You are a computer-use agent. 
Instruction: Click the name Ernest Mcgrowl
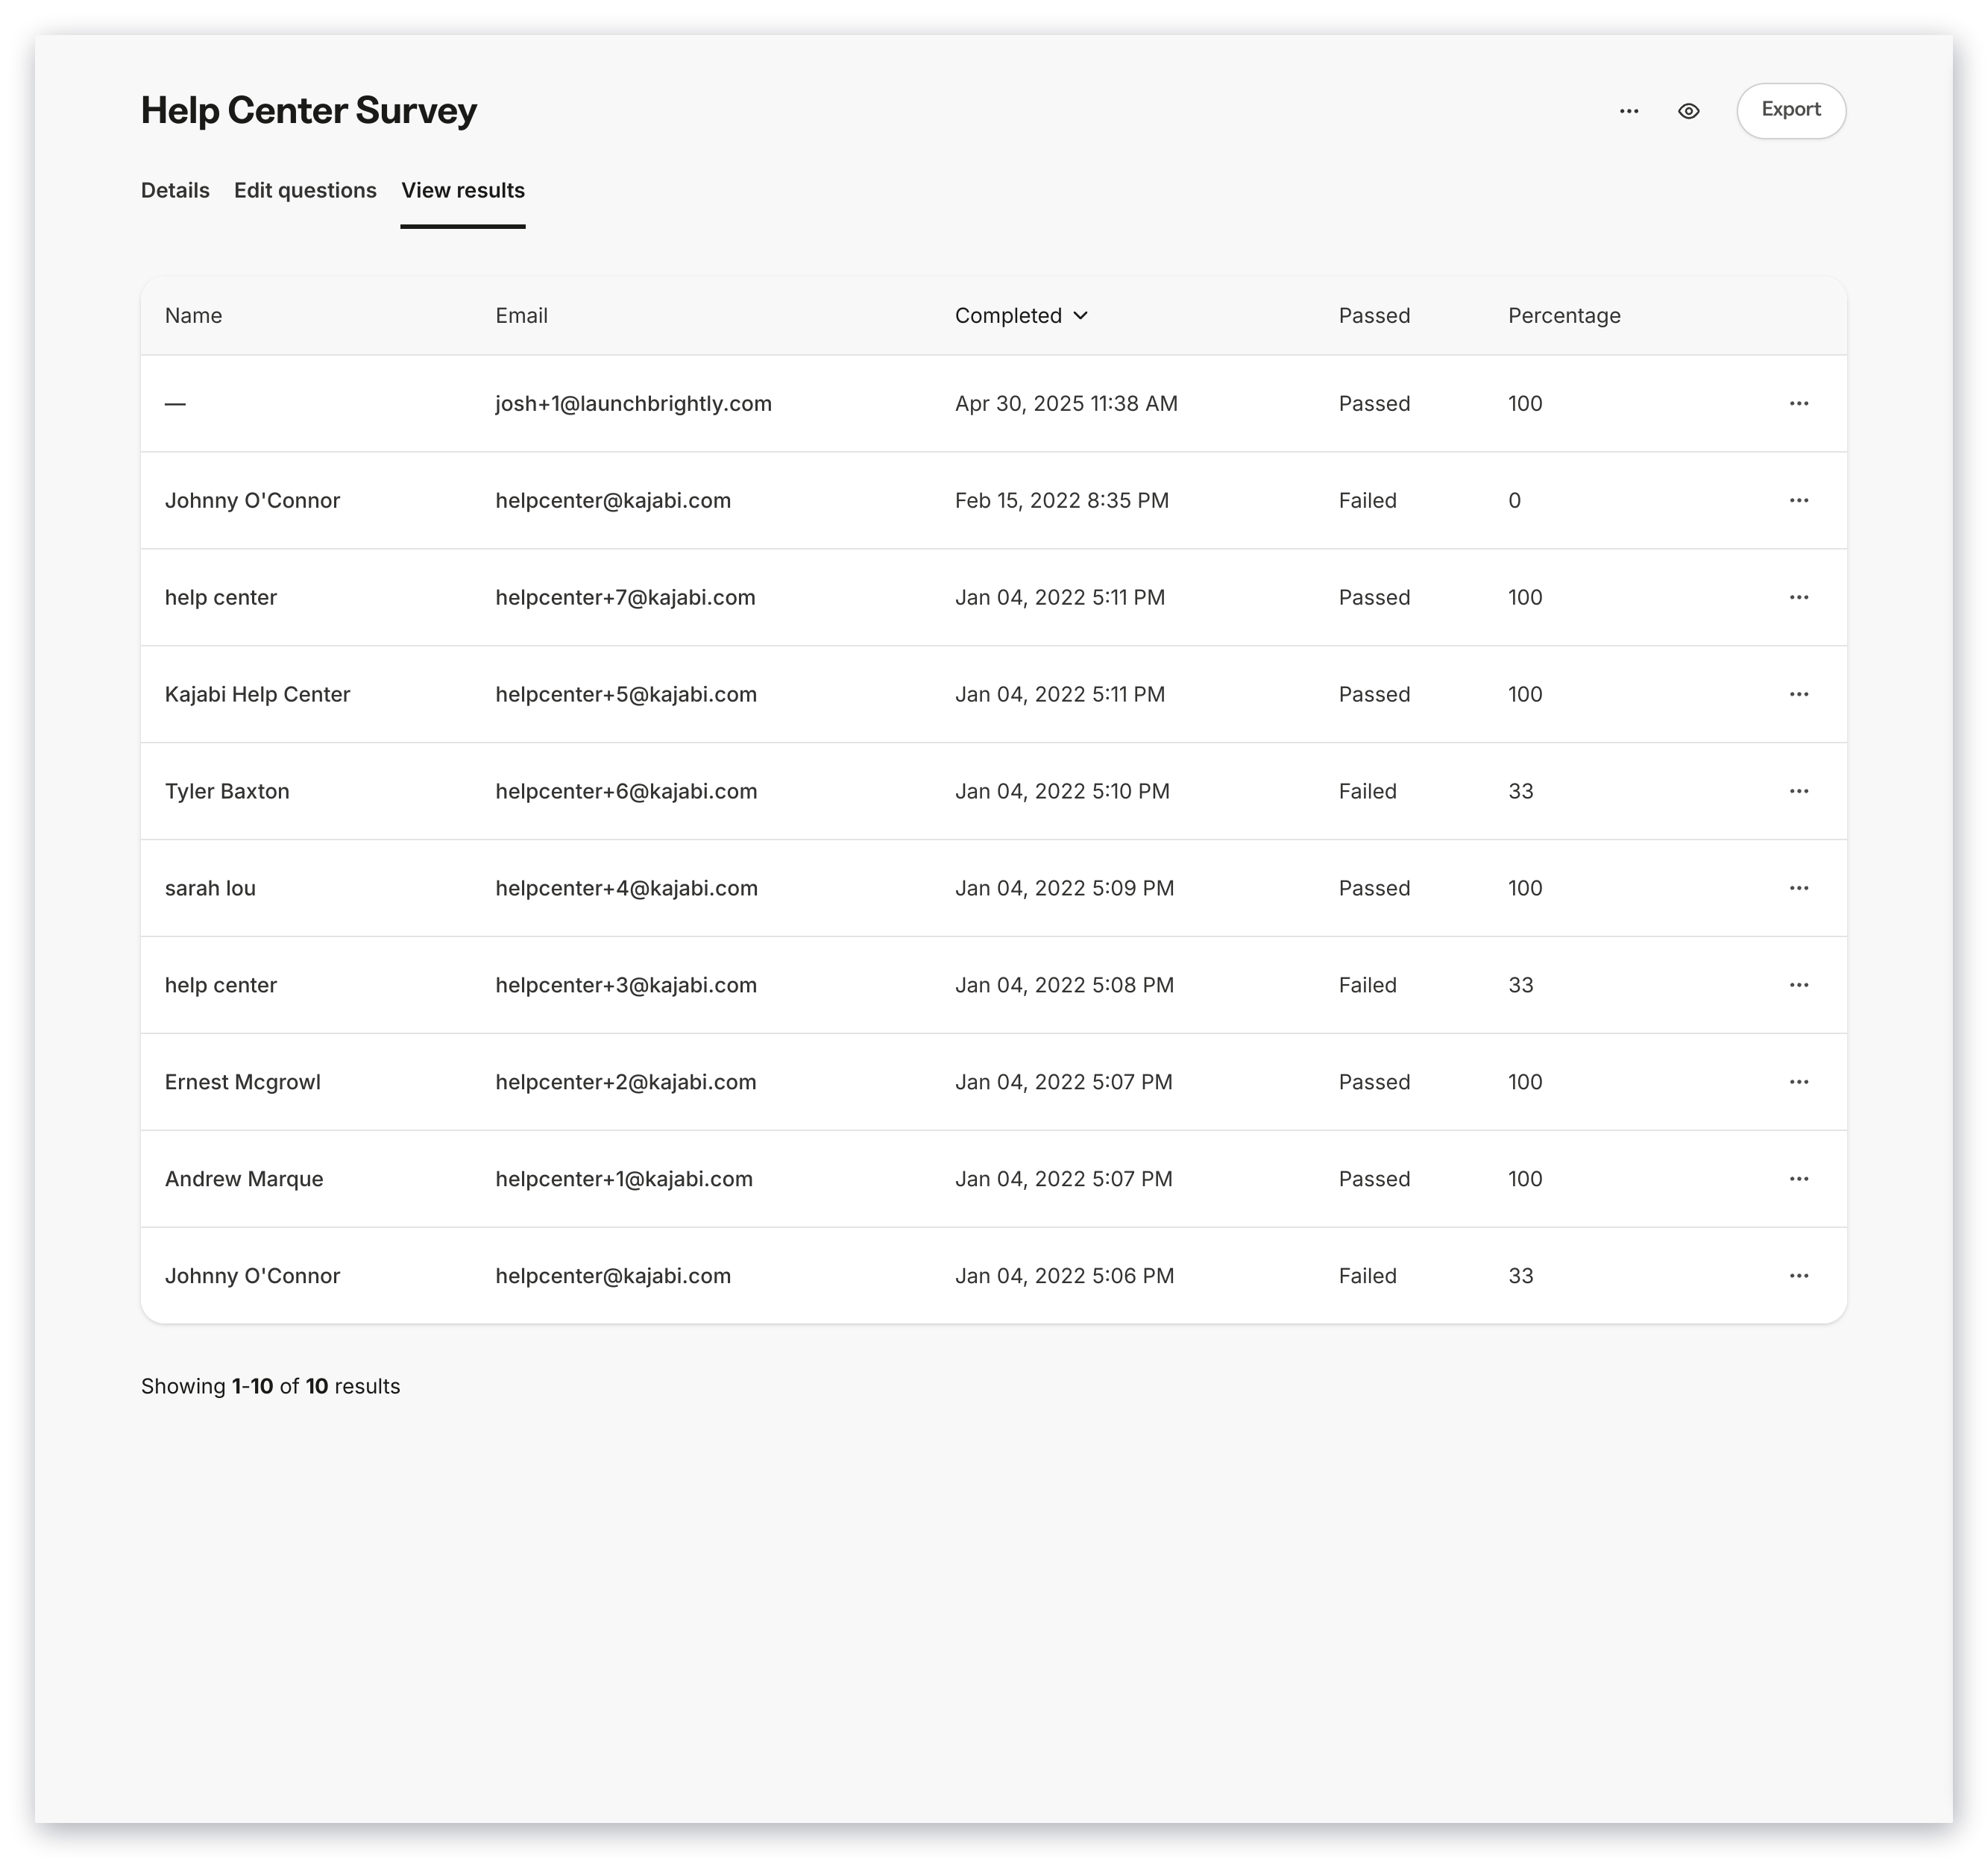coord(243,1082)
